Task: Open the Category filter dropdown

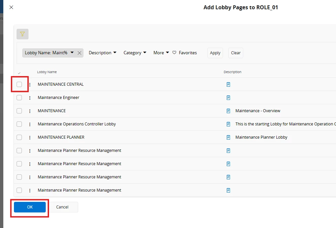Action: click(x=135, y=53)
